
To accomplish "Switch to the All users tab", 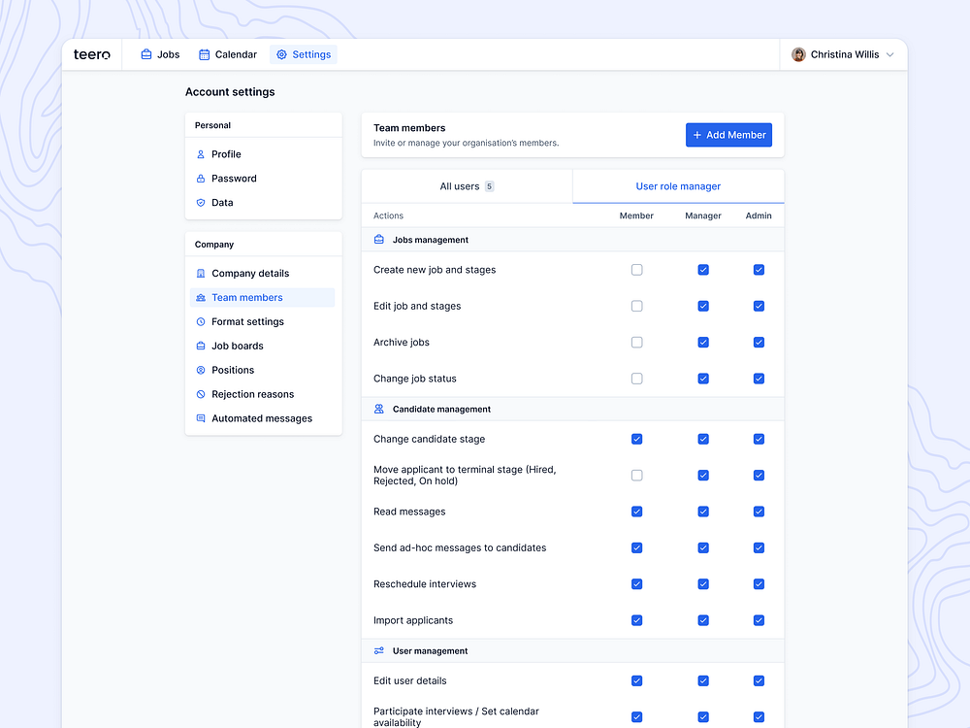I will pos(468,186).
